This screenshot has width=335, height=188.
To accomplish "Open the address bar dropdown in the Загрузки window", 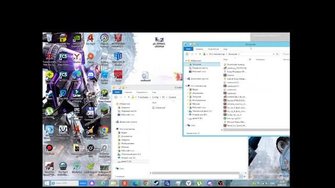I will (273, 54).
